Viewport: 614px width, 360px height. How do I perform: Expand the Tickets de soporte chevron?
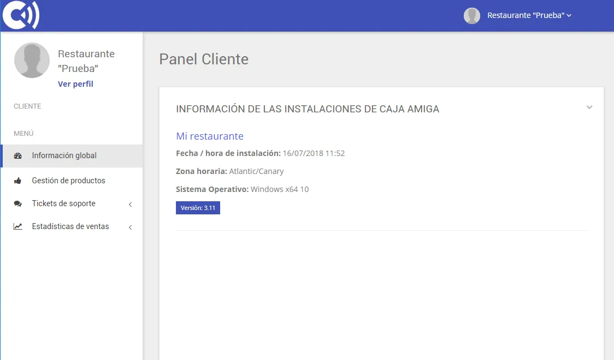click(x=131, y=205)
